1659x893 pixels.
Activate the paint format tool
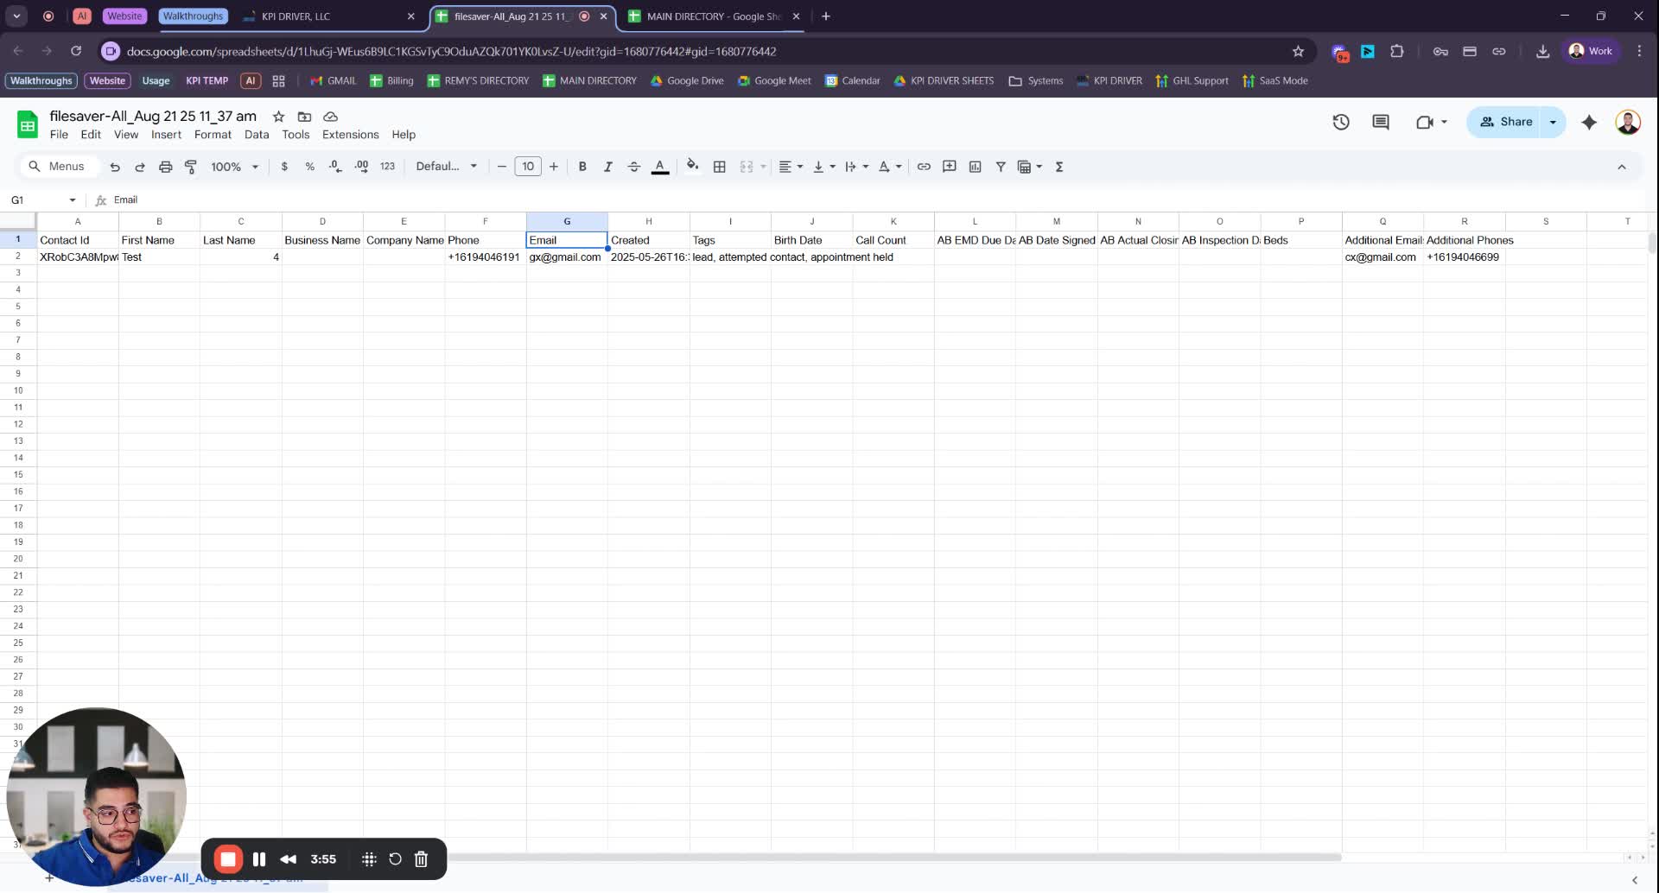(x=191, y=167)
